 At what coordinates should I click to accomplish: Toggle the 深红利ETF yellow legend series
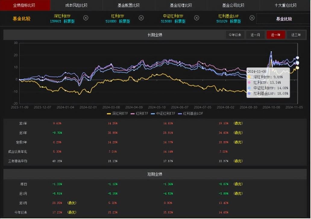click(117, 113)
